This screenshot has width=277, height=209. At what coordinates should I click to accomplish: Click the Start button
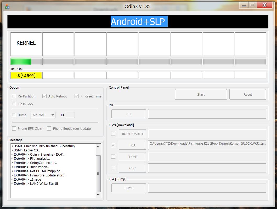point(201,94)
